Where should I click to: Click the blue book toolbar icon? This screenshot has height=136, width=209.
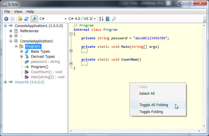click(x=108, y=19)
